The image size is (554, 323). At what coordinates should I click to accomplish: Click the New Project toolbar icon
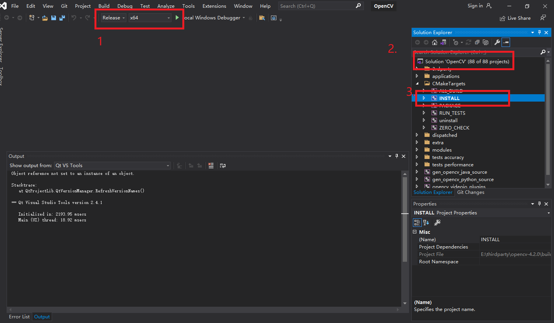(32, 18)
